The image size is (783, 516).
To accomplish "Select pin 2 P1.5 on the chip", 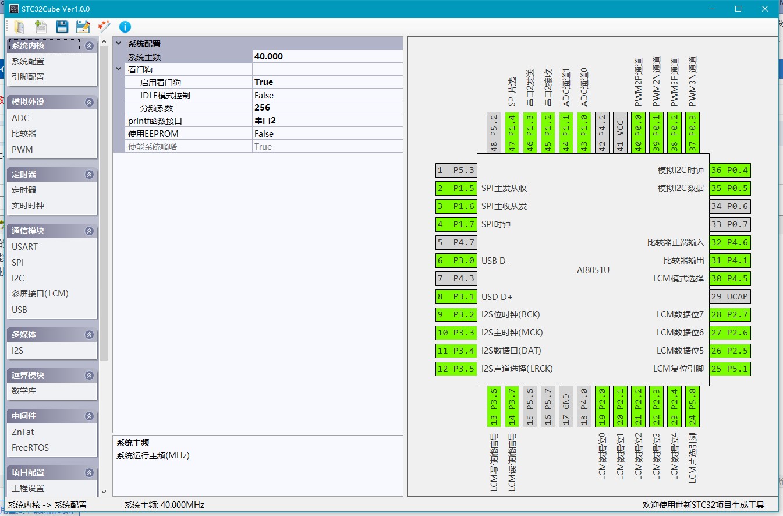I will (x=456, y=189).
